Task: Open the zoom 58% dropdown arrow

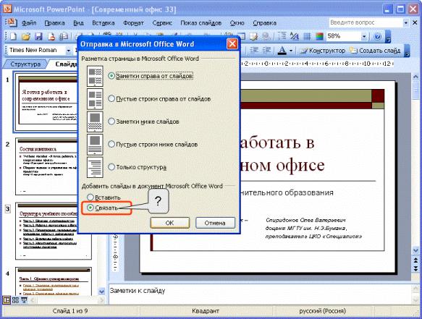Action: coord(364,36)
